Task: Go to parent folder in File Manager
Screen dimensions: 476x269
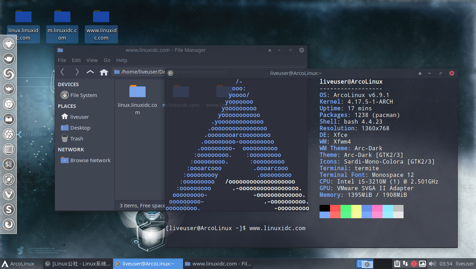Action: (x=90, y=72)
